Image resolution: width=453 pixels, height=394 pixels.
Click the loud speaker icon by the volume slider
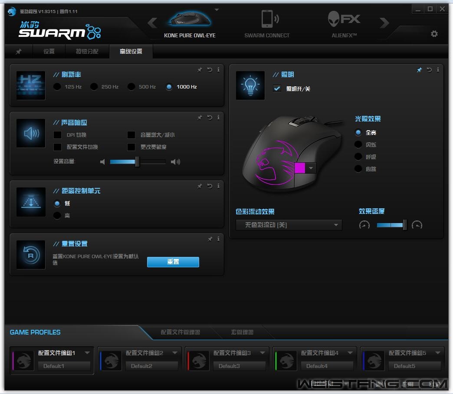pyautogui.click(x=175, y=162)
